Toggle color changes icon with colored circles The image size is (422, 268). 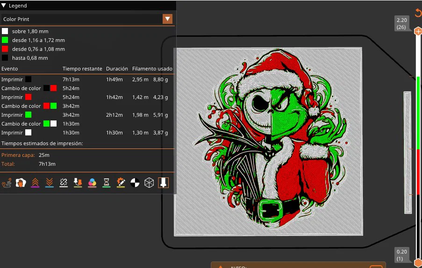[92, 183]
